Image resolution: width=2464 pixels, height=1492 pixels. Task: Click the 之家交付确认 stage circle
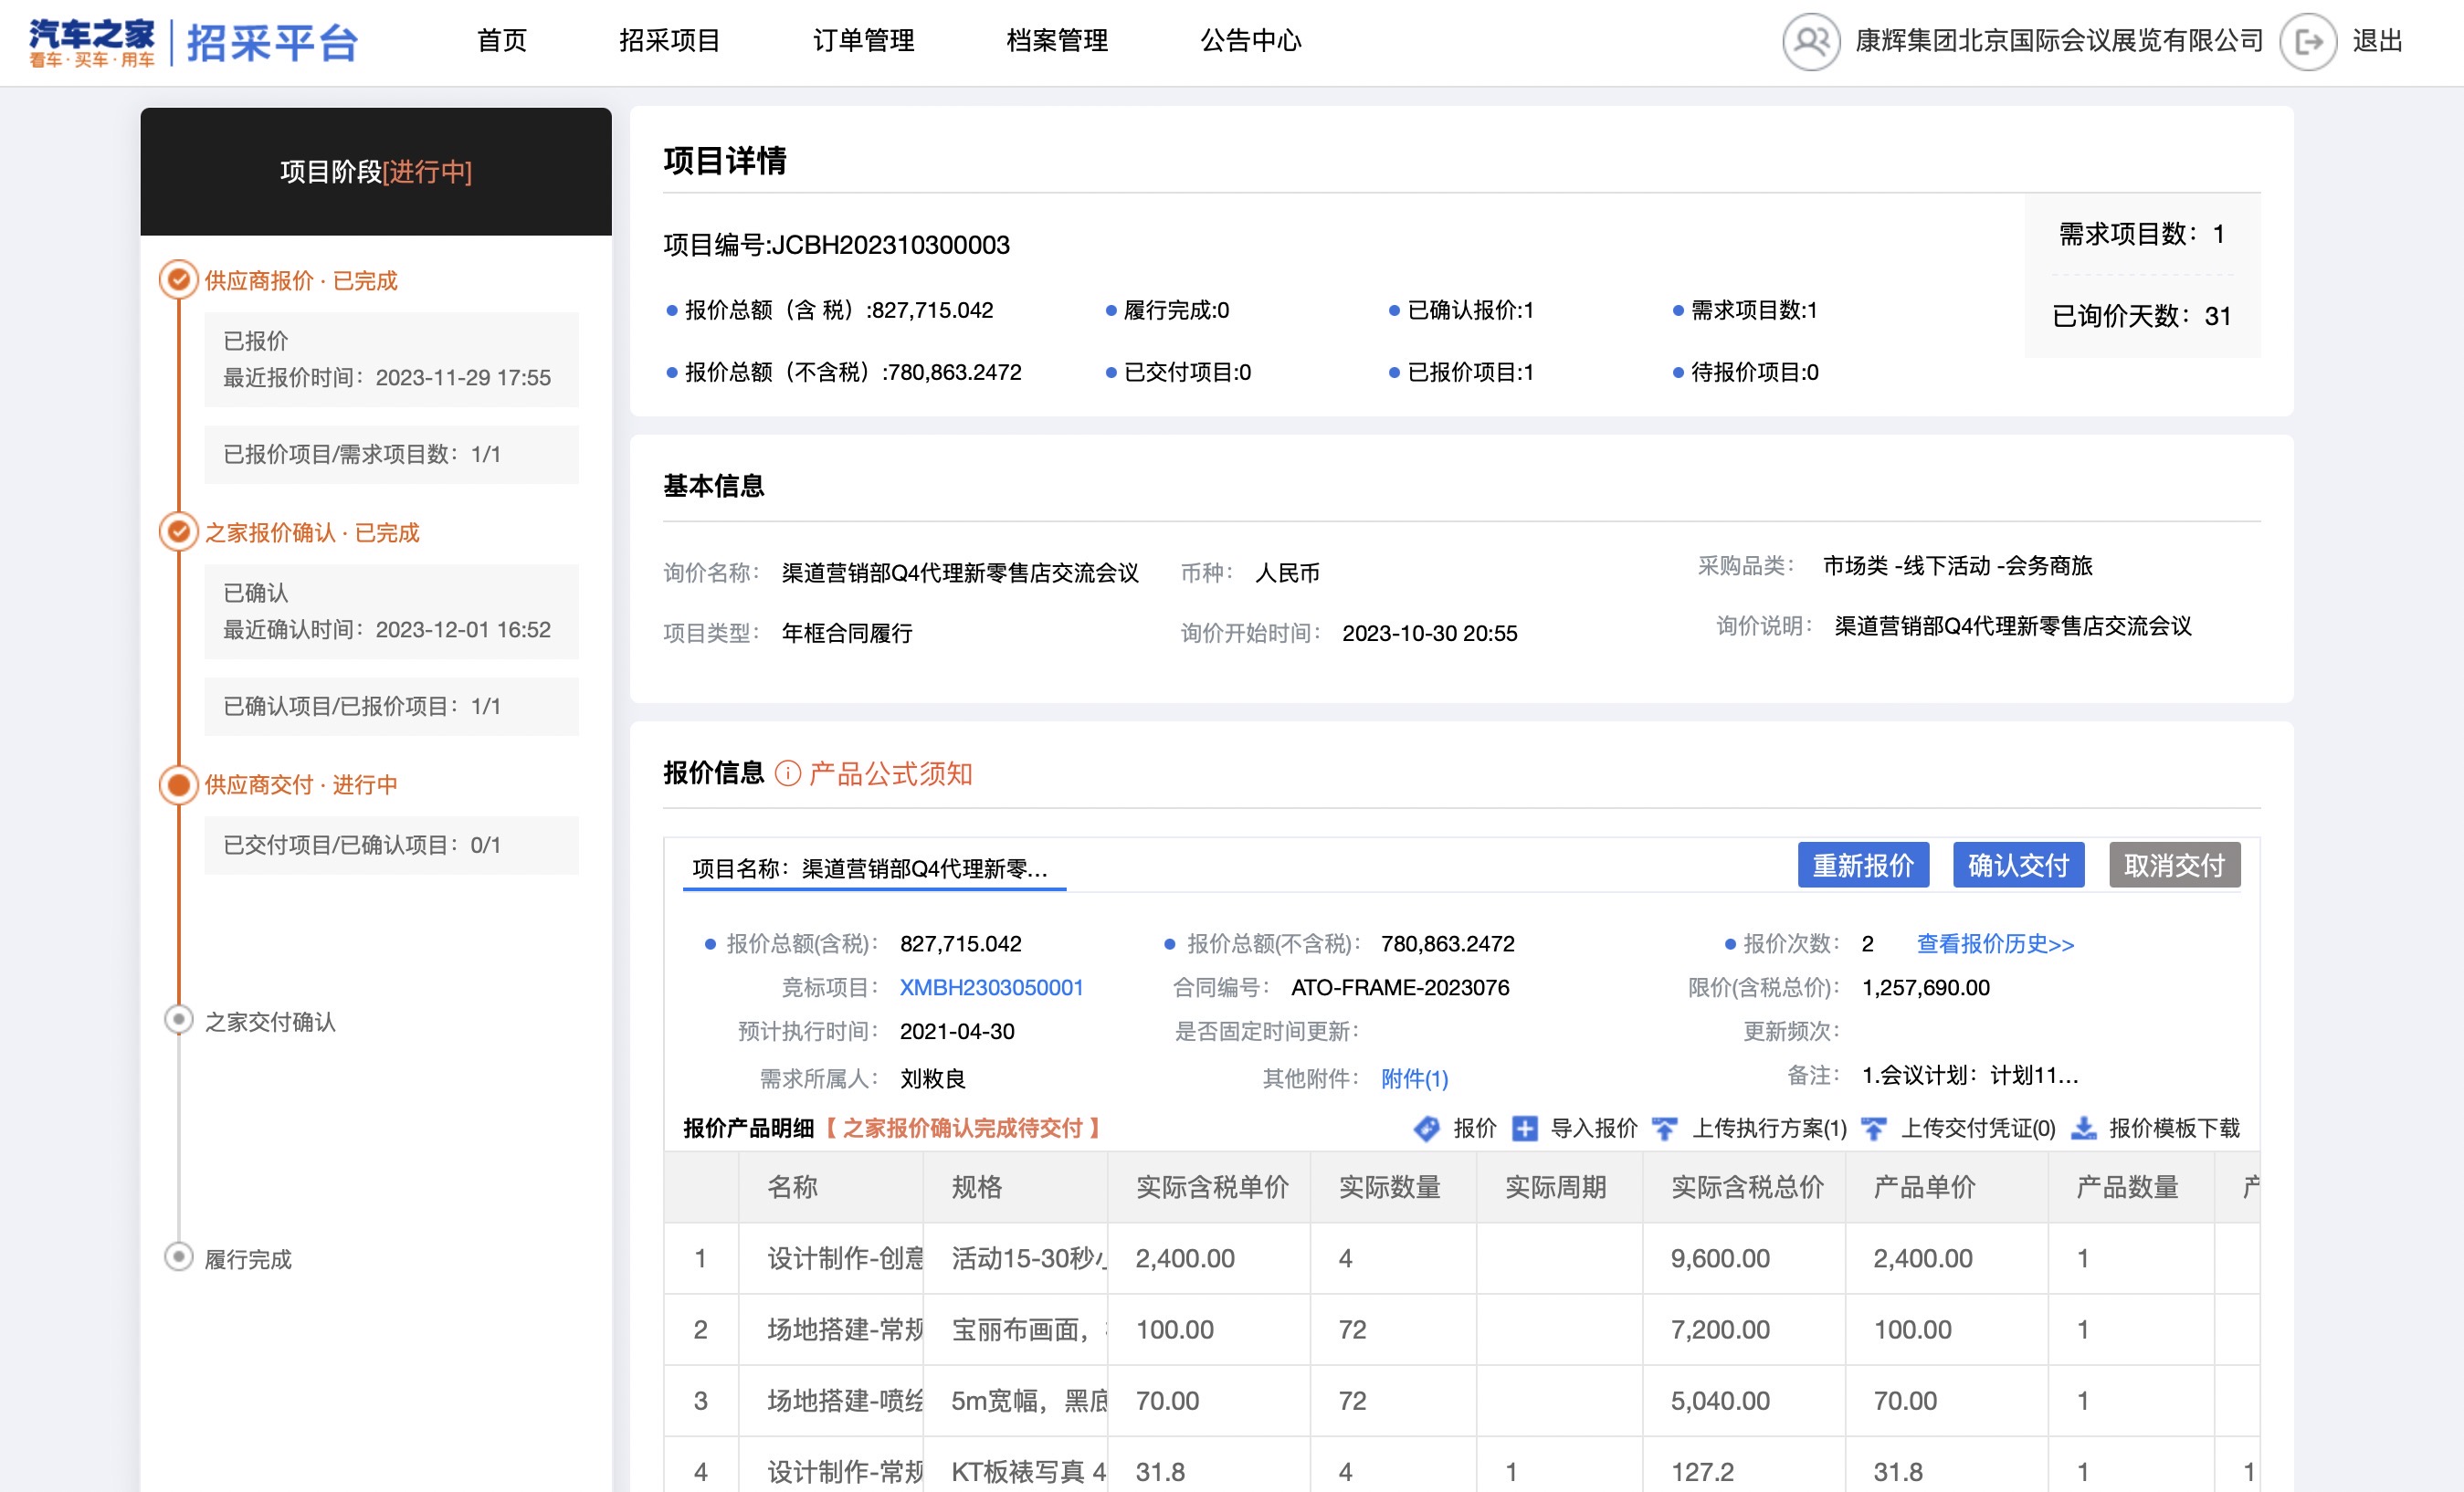178,1019
